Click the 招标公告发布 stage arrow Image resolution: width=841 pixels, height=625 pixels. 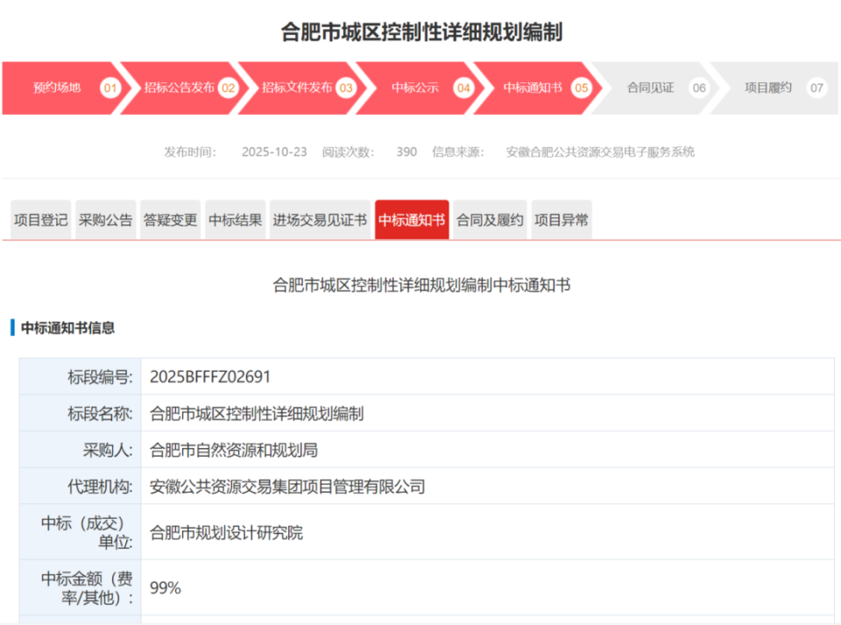coord(180,88)
